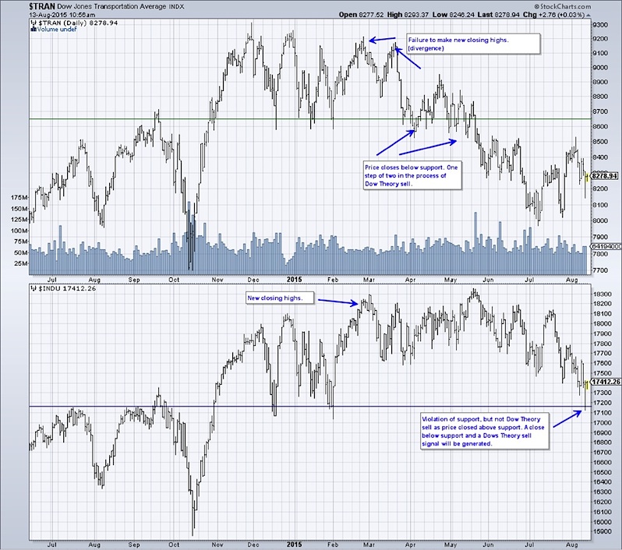Viewport: 622px width, 550px height.
Task: Click the Last 8278.94 header value
Action: coord(499,15)
